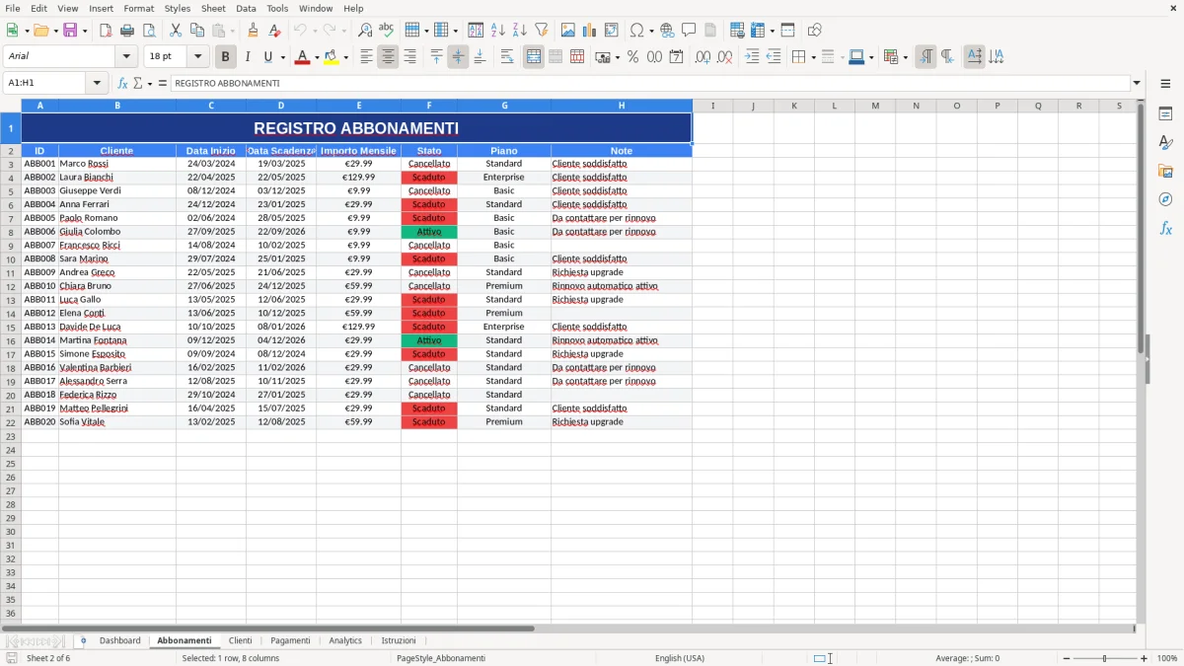
Task: Insert an image via the Insert Image icon
Action: click(567, 30)
